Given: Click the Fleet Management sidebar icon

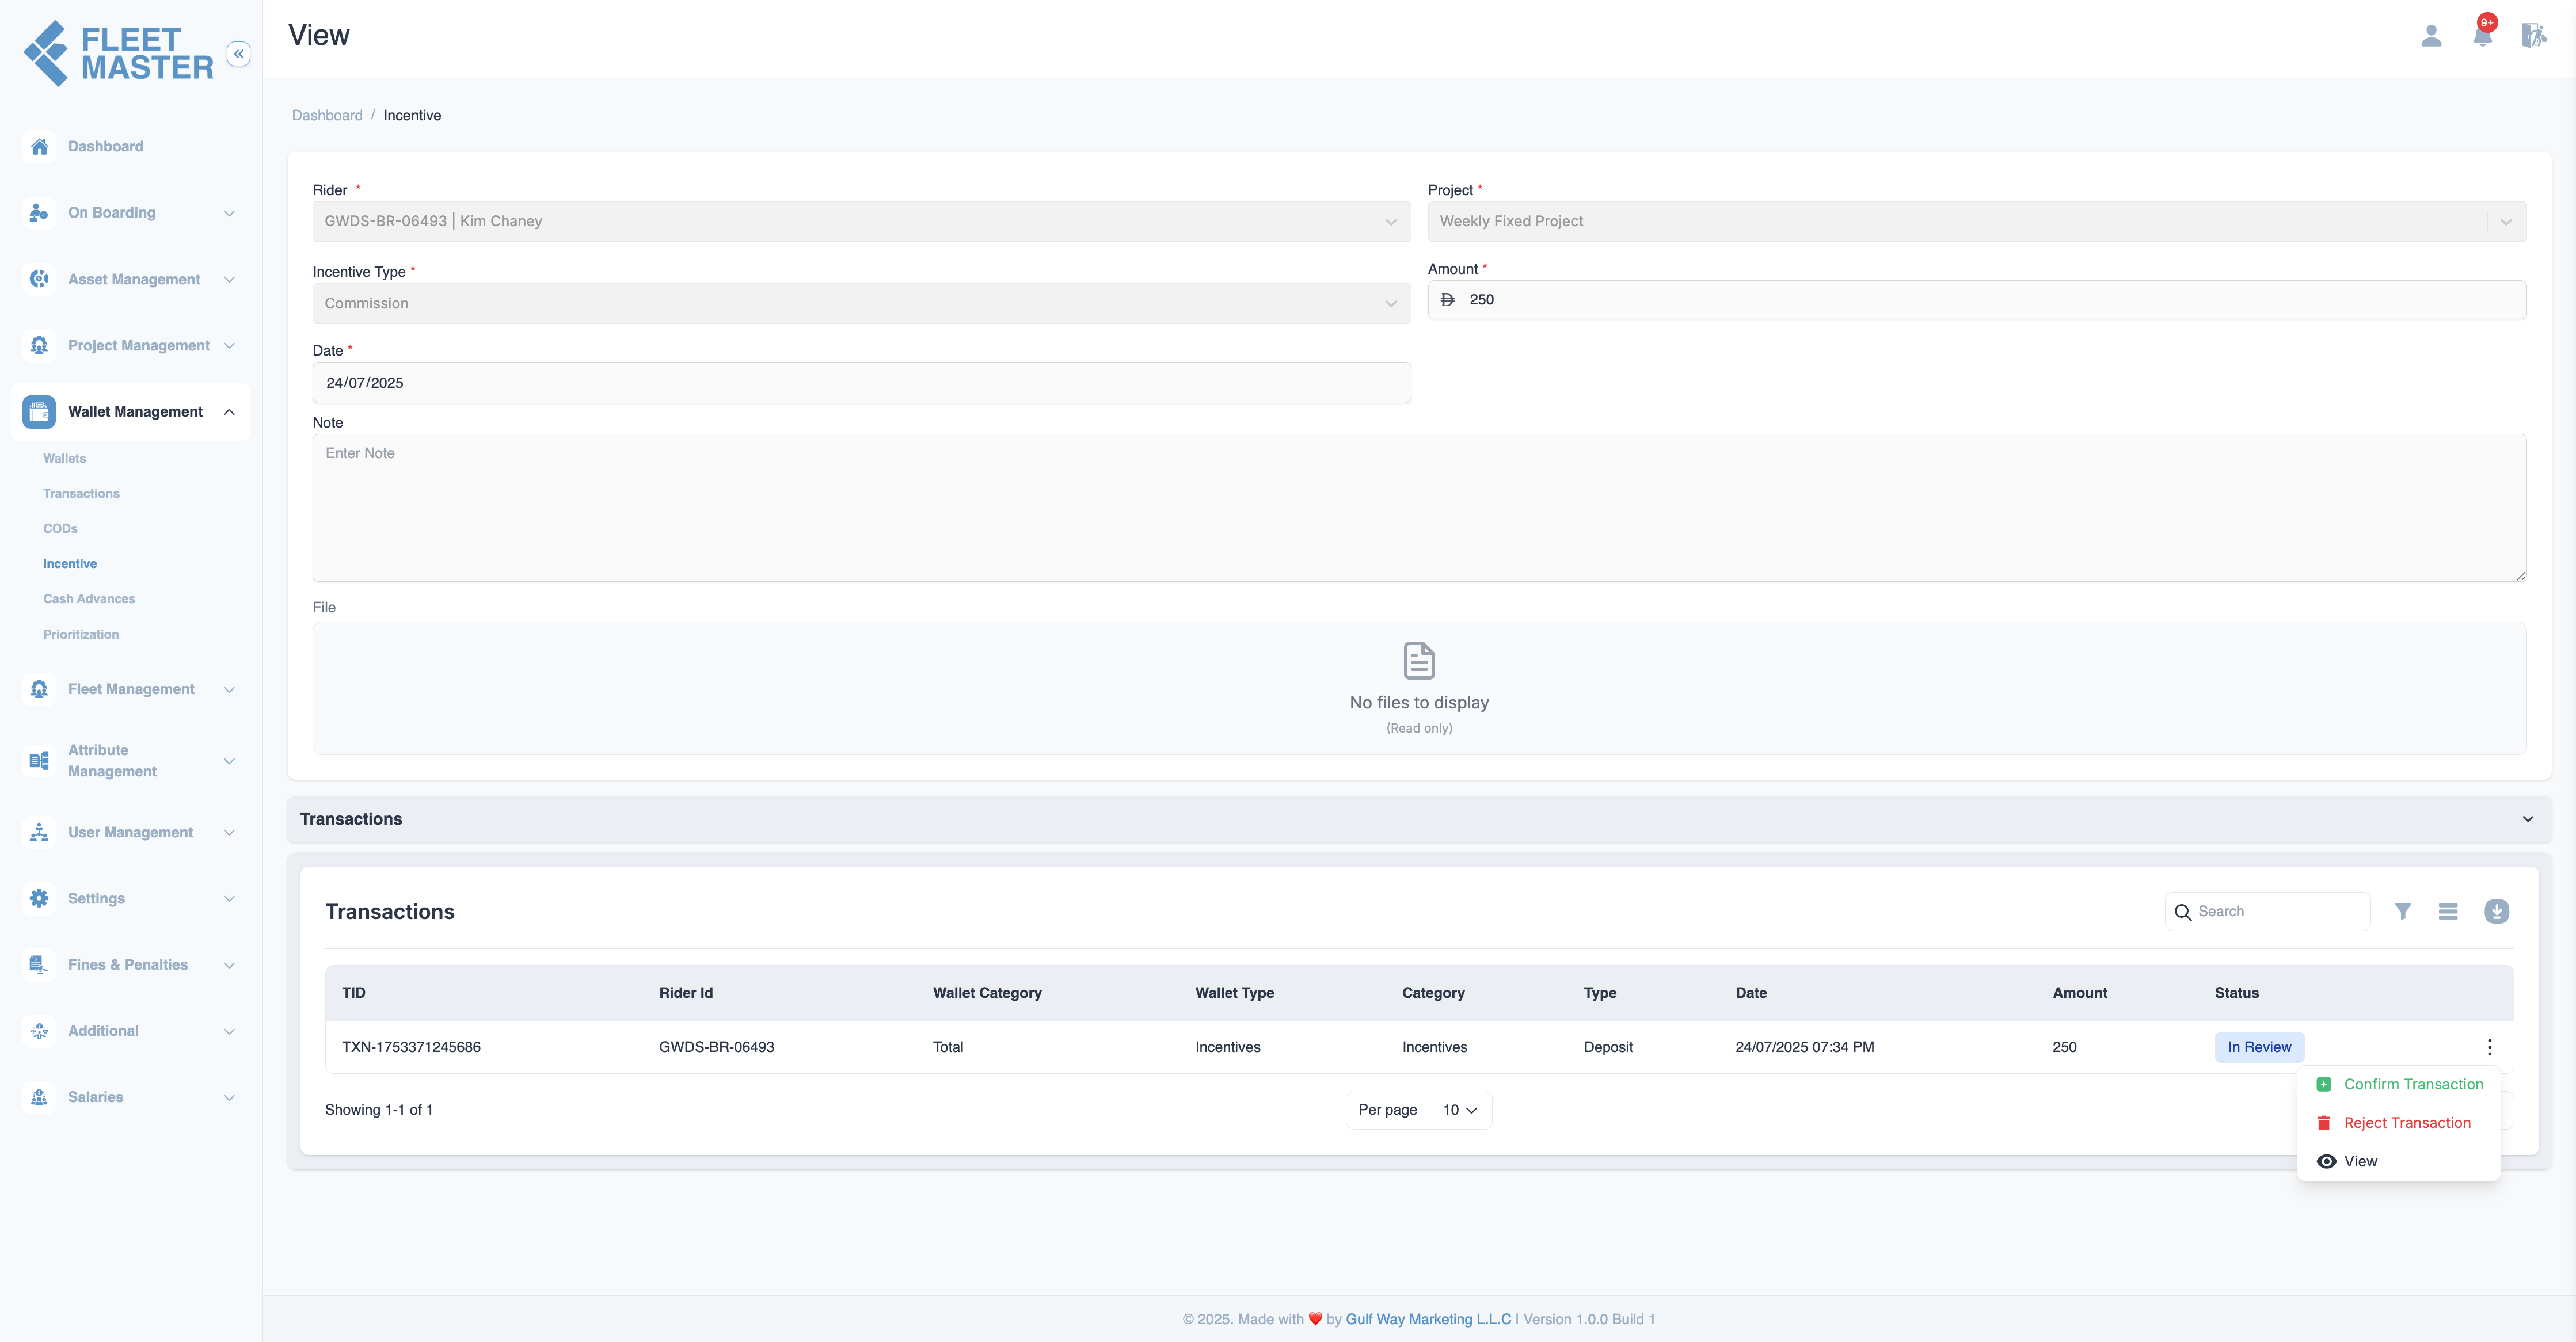Looking at the screenshot, I should coord(39,689).
